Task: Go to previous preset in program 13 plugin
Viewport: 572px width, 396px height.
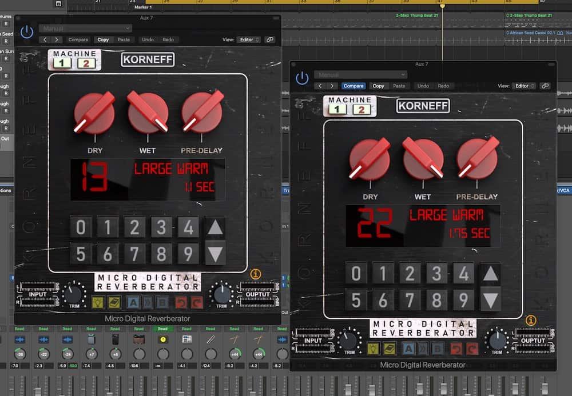Action: pyautogui.click(x=45, y=39)
